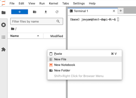This screenshot has height=98, width=136.
Task: Open the View menu
Action: (x=32, y=3)
